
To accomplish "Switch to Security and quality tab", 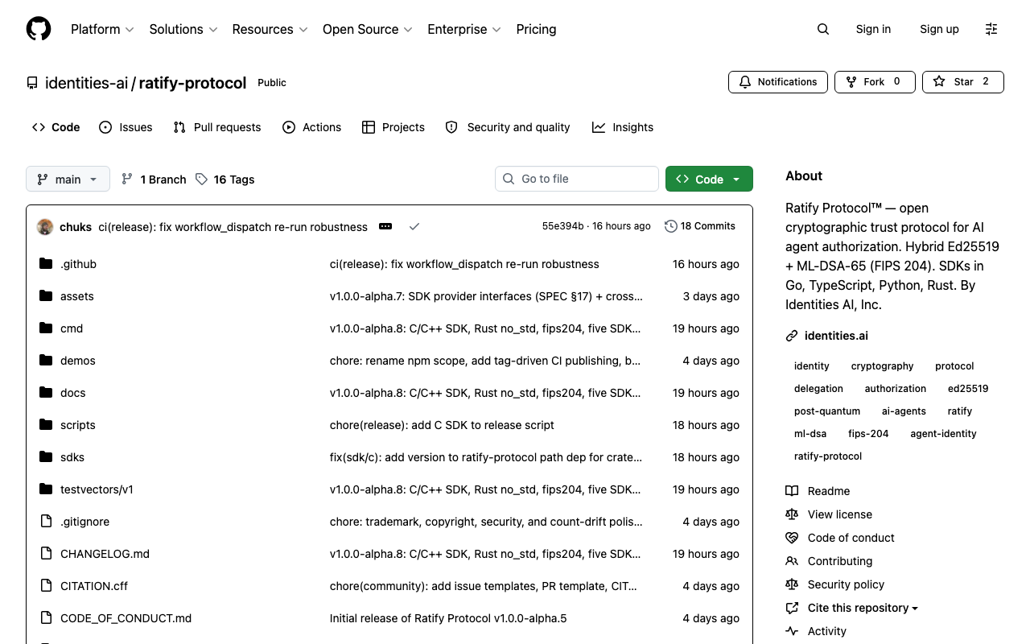I will coord(508,127).
